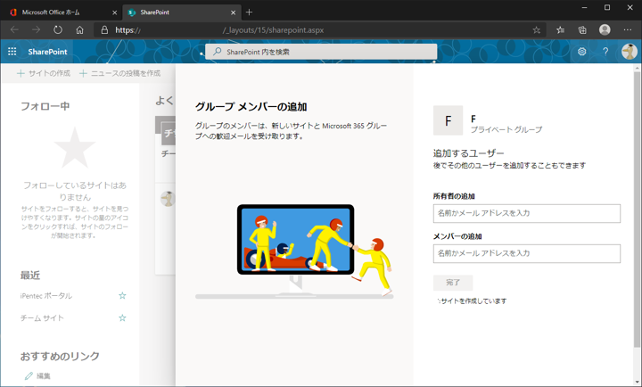Close the Microsoft Office ホーム tab
Viewport: 642px width, 387px height.
click(x=115, y=12)
